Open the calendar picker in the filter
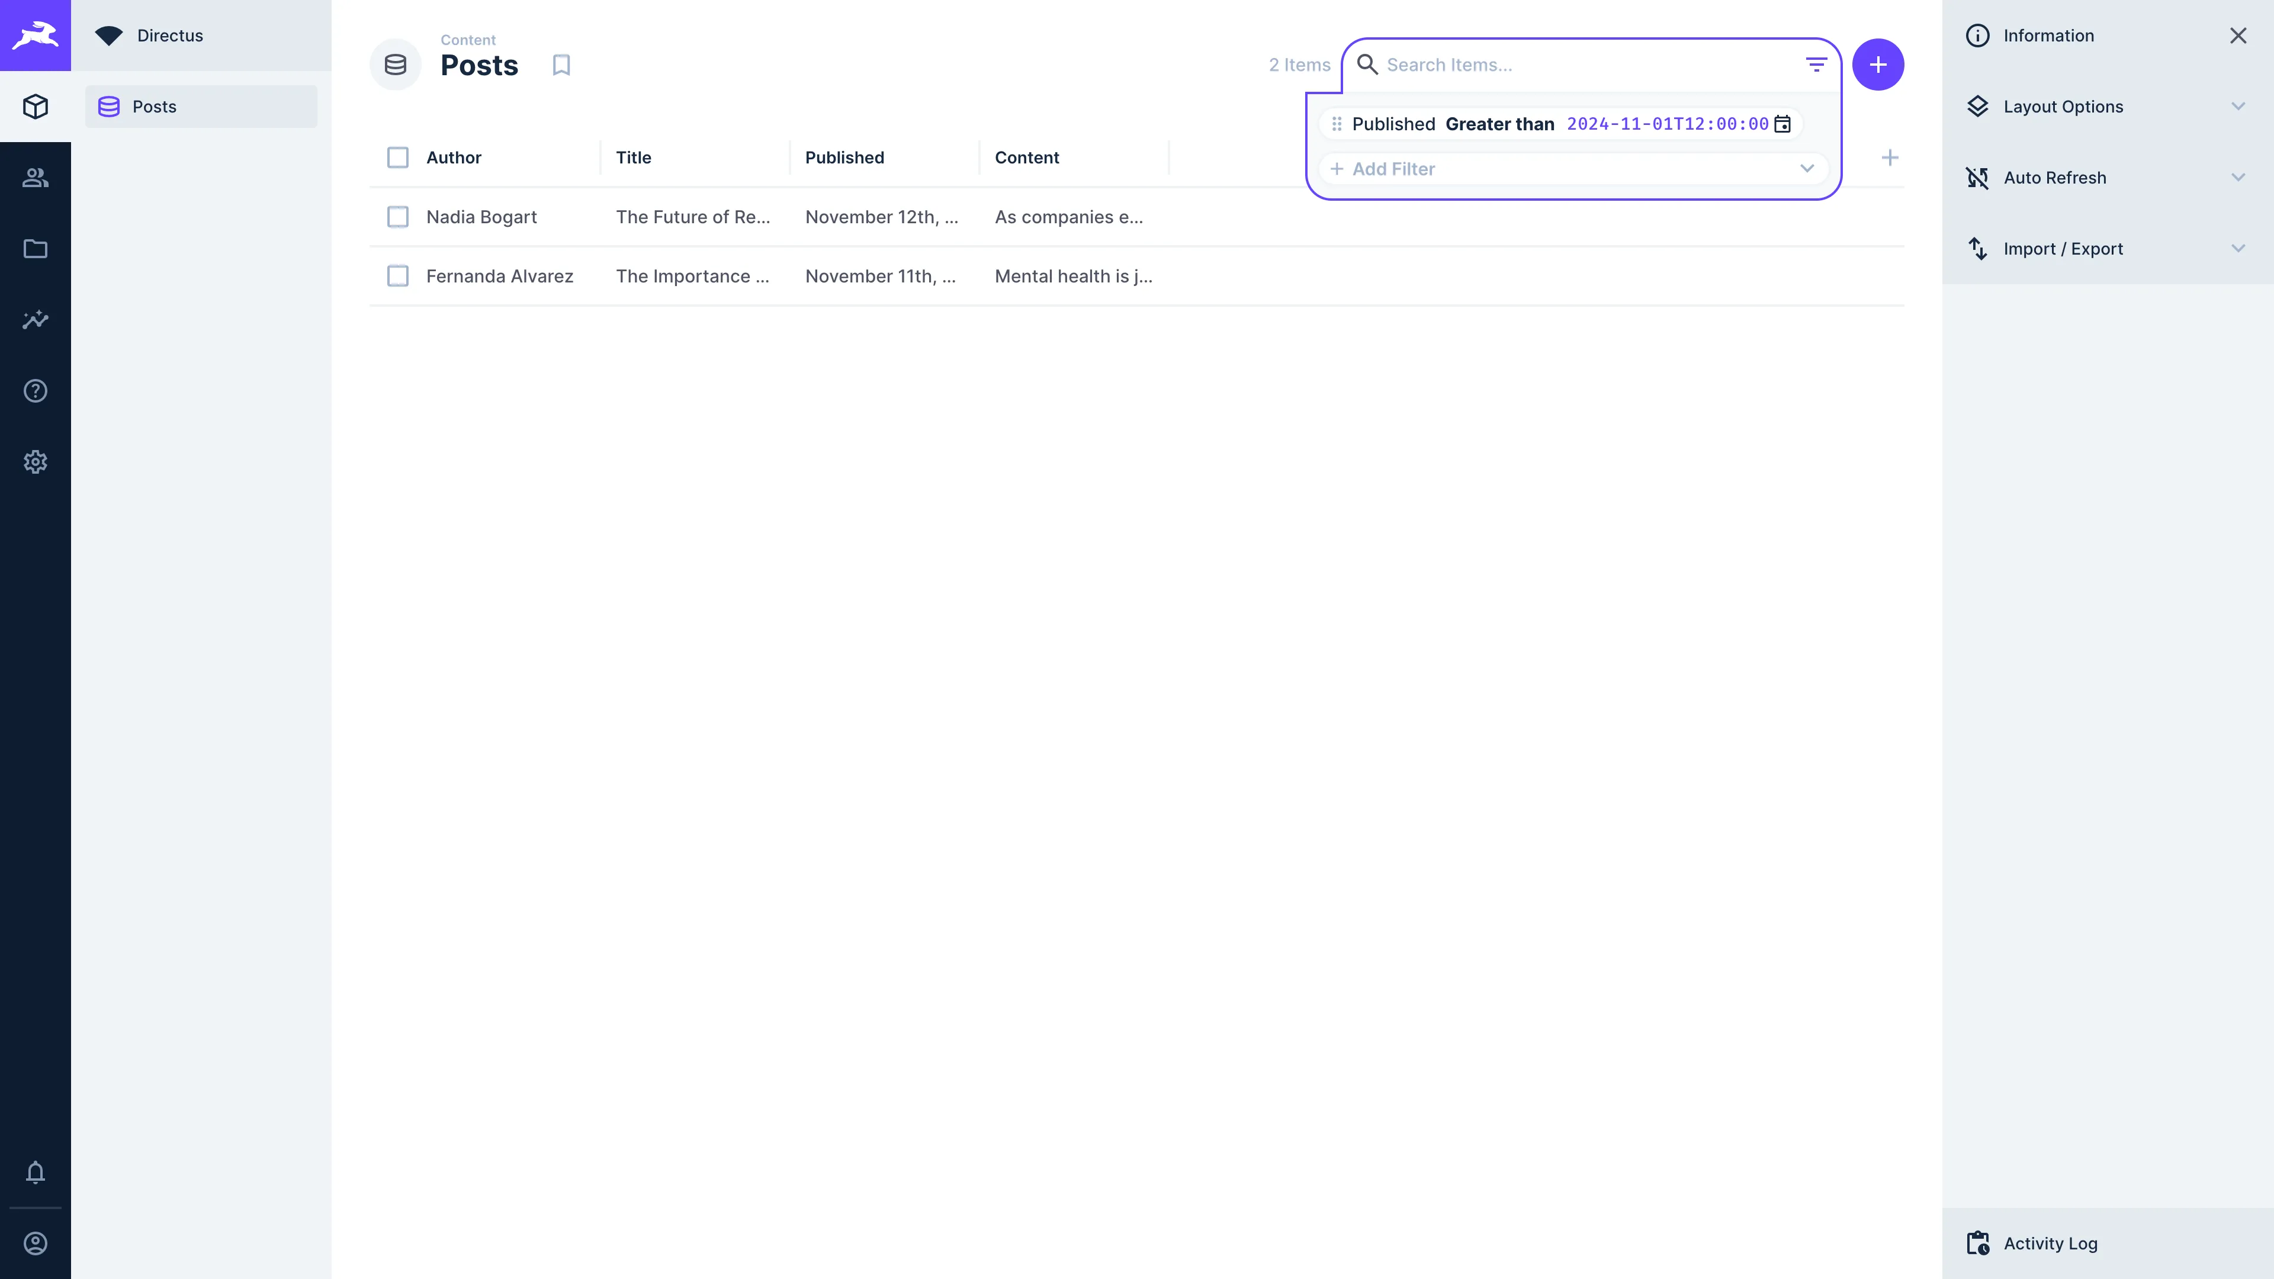Image resolution: width=2274 pixels, height=1279 pixels. coord(1783,124)
